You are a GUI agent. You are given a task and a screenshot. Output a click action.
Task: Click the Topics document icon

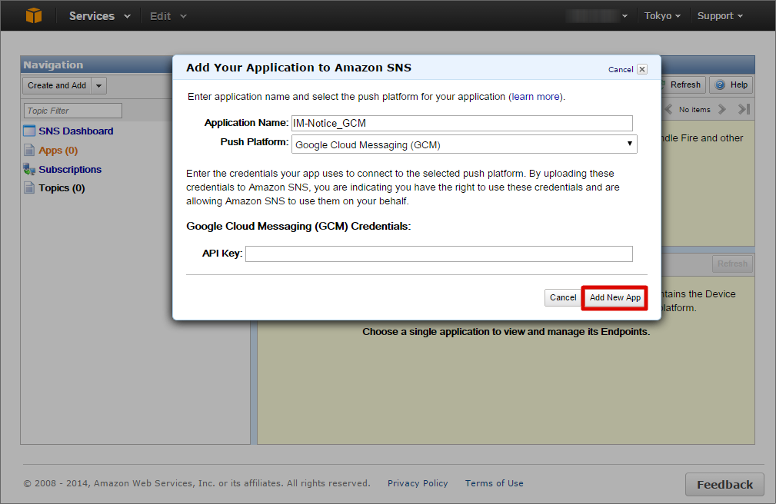[x=29, y=188]
